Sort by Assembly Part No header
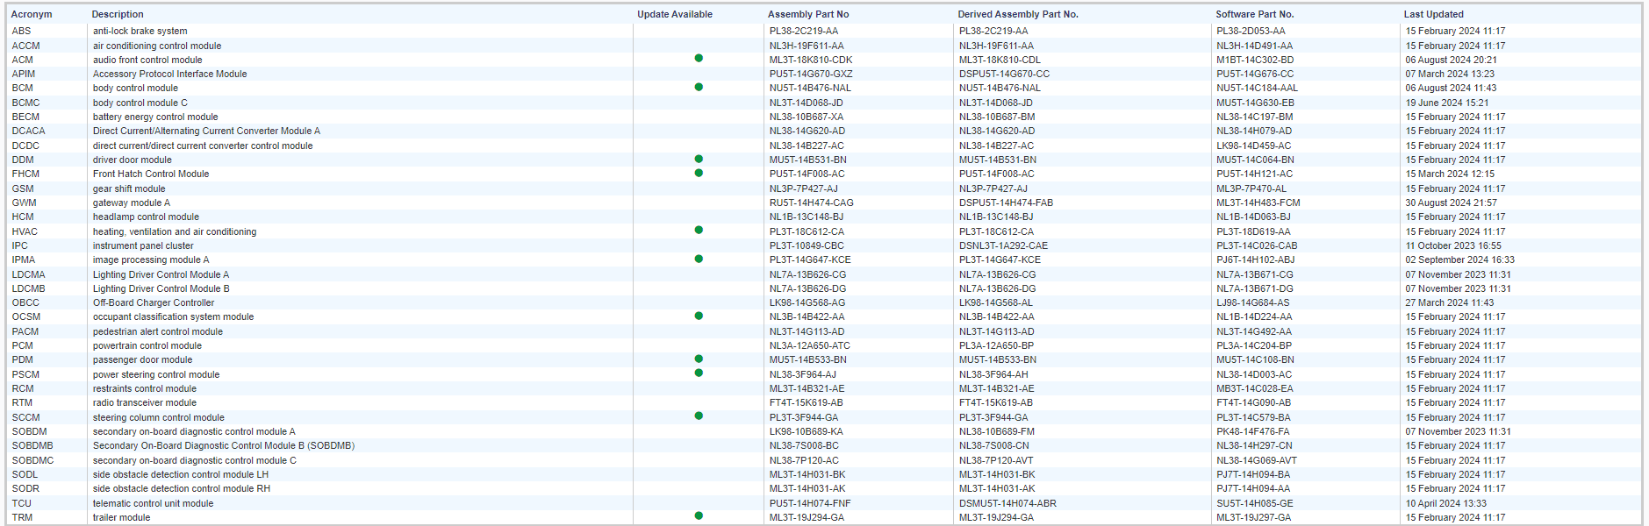The height and width of the screenshot is (526, 1649). coord(808,14)
